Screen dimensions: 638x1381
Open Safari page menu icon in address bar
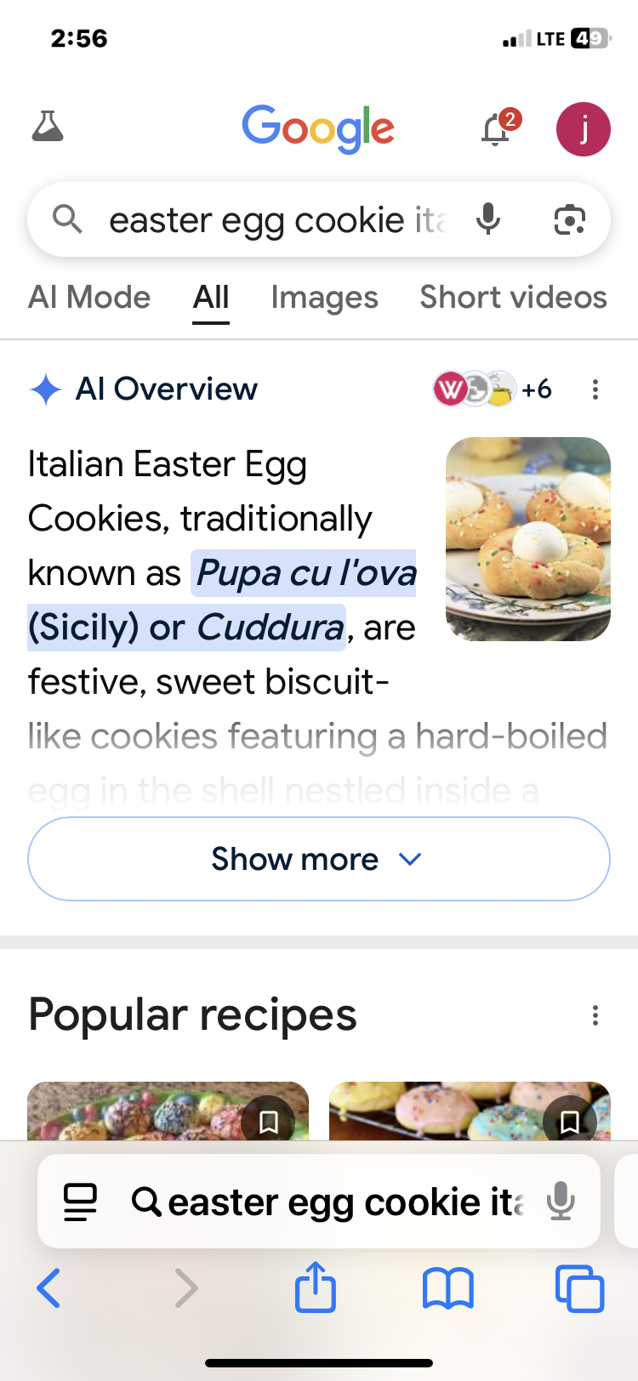[81, 1202]
